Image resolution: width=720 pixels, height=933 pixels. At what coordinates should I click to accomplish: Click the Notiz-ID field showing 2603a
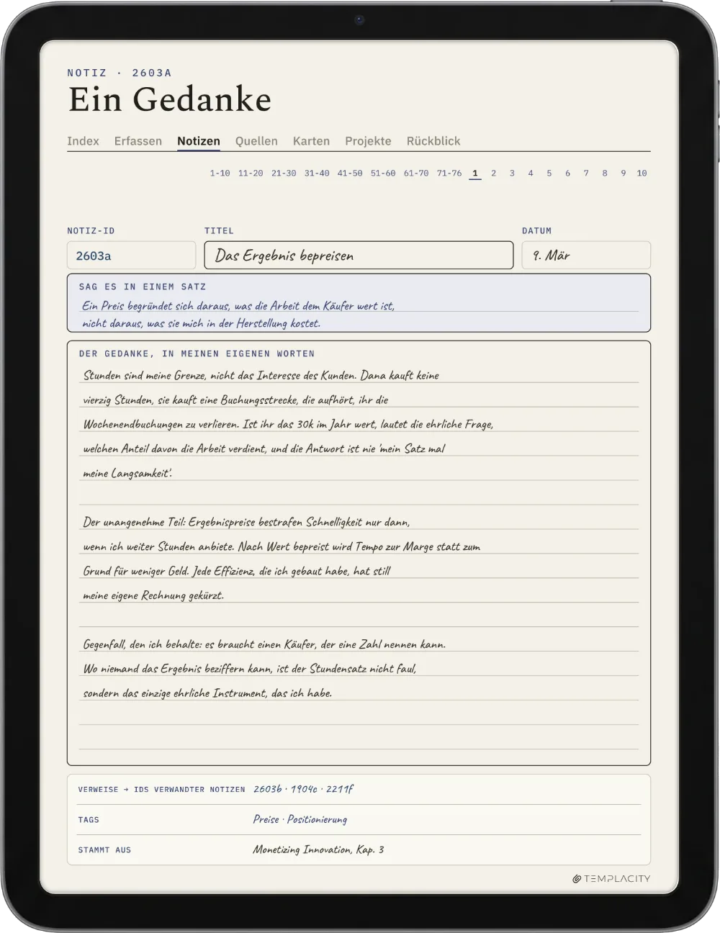click(131, 256)
